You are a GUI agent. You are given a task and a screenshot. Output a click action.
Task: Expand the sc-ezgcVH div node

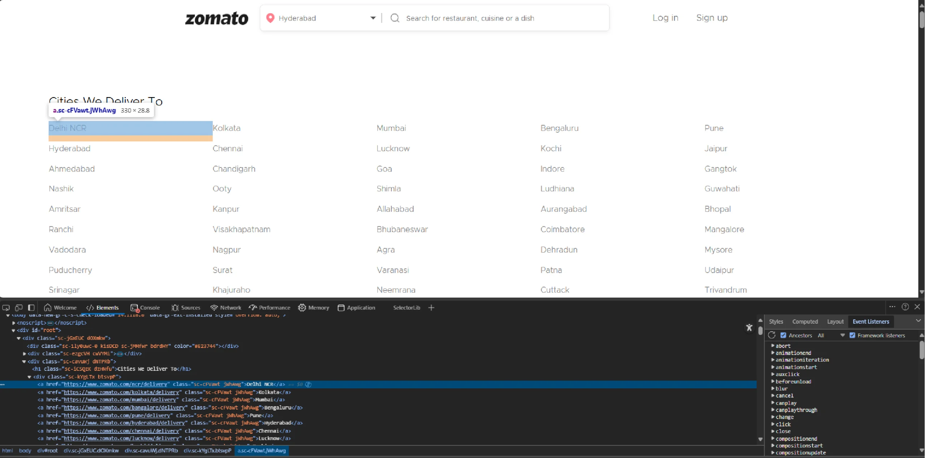coord(24,354)
